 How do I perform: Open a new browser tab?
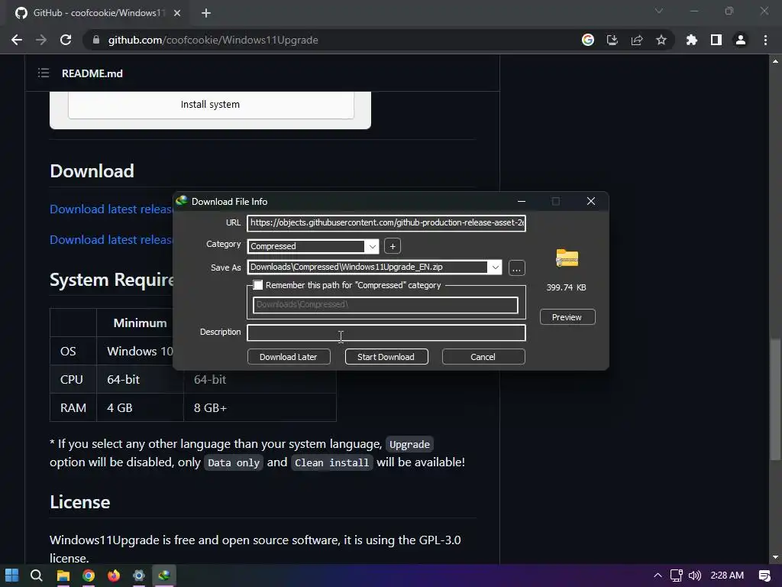206,13
